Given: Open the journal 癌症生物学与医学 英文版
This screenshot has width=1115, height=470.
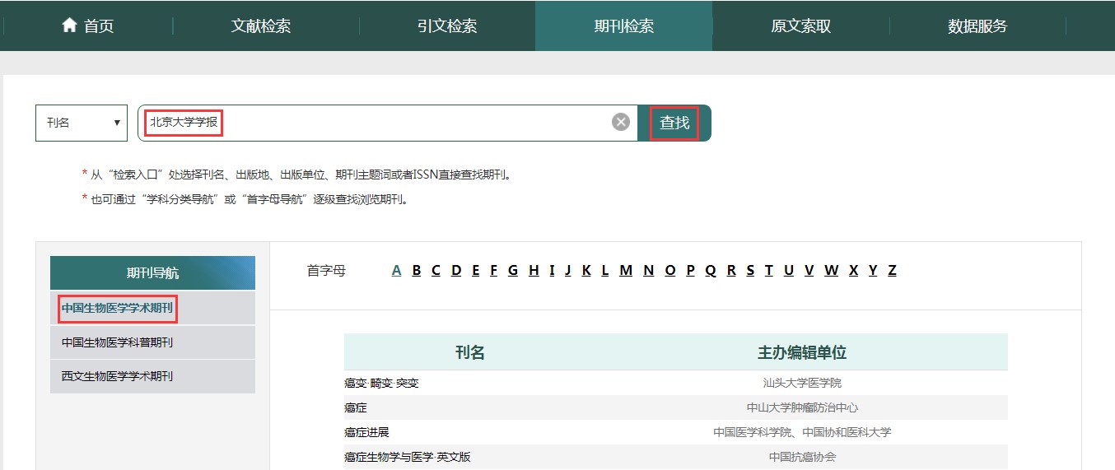Looking at the screenshot, I should coord(407,457).
